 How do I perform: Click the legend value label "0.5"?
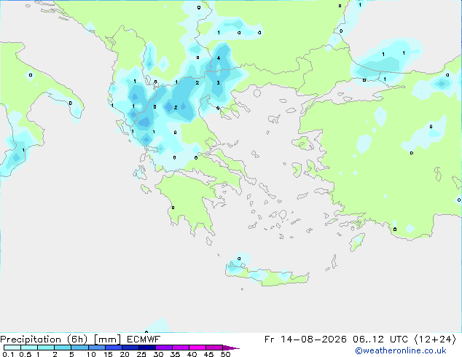26,354
